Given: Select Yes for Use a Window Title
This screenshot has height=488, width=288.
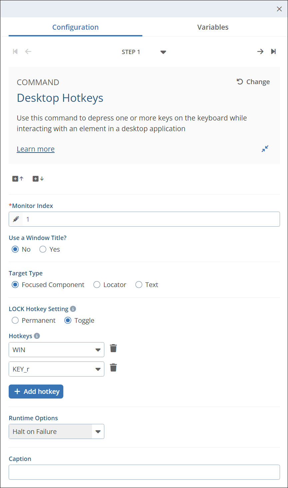Looking at the screenshot, I should click(x=43, y=249).
